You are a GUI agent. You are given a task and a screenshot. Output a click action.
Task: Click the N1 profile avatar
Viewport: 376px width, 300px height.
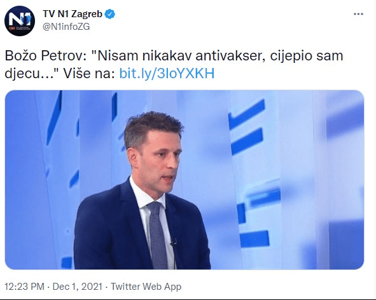point(20,21)
